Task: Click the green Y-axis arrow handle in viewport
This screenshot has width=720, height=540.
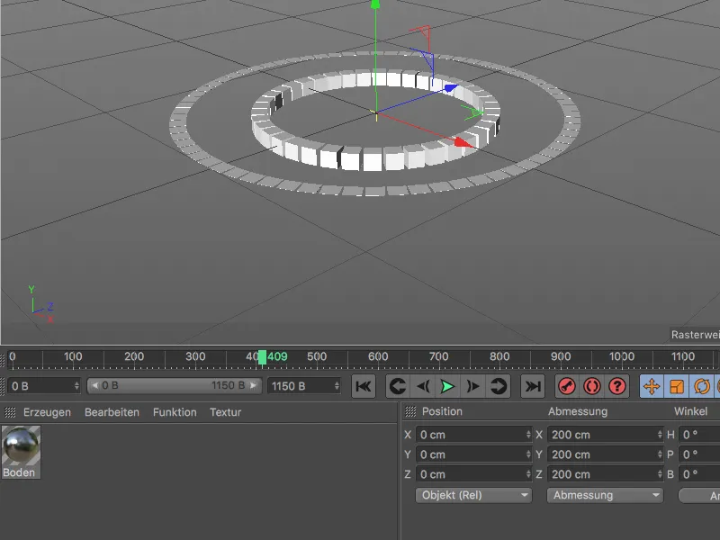Action: tap(375, 4)
